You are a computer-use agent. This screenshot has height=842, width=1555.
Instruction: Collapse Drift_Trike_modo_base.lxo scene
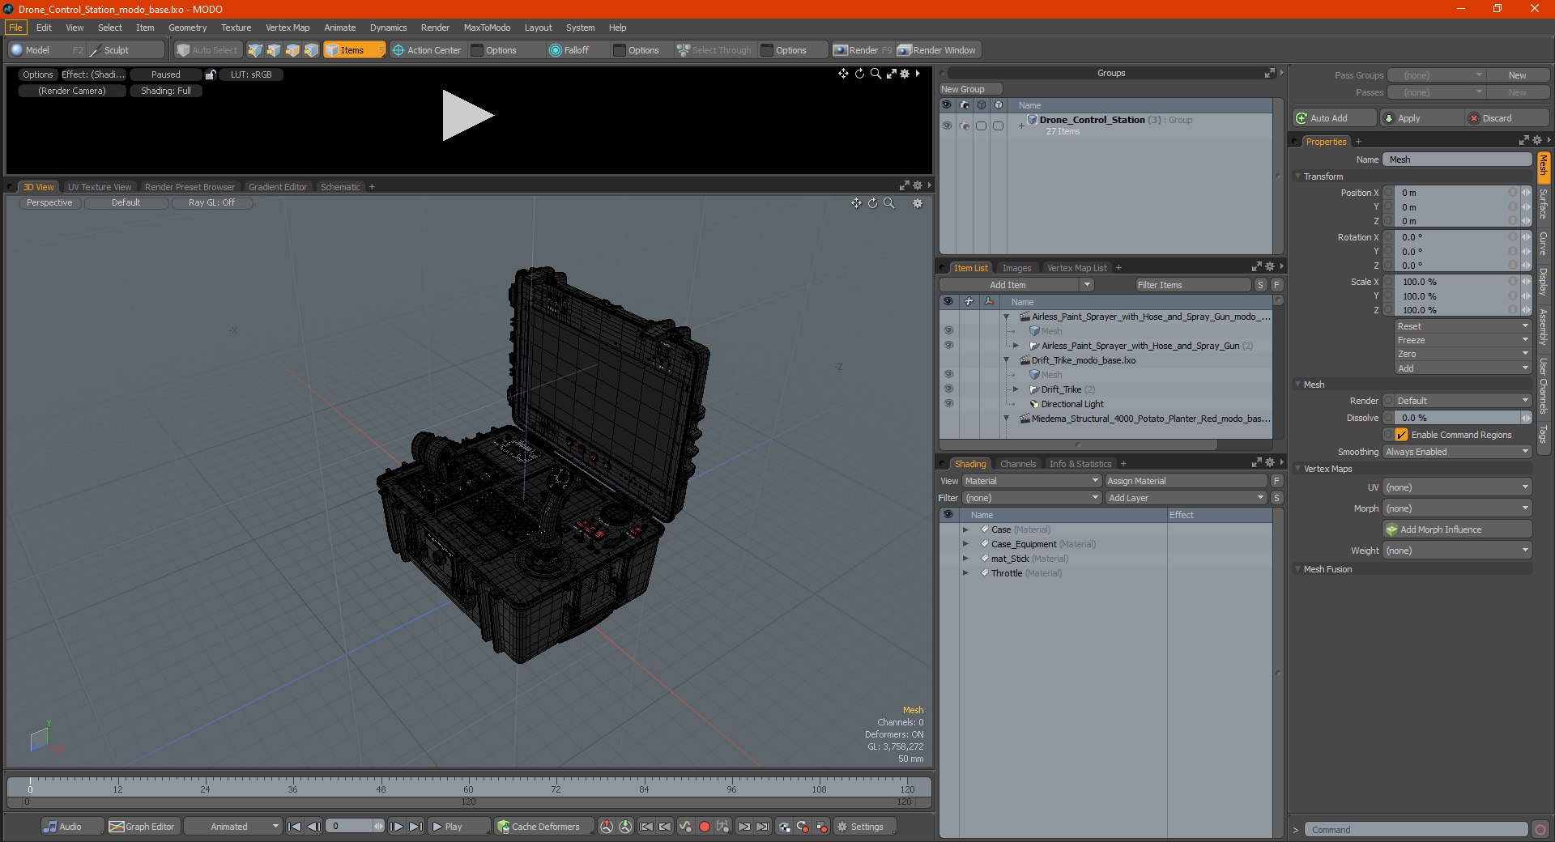pos(1007,360)
